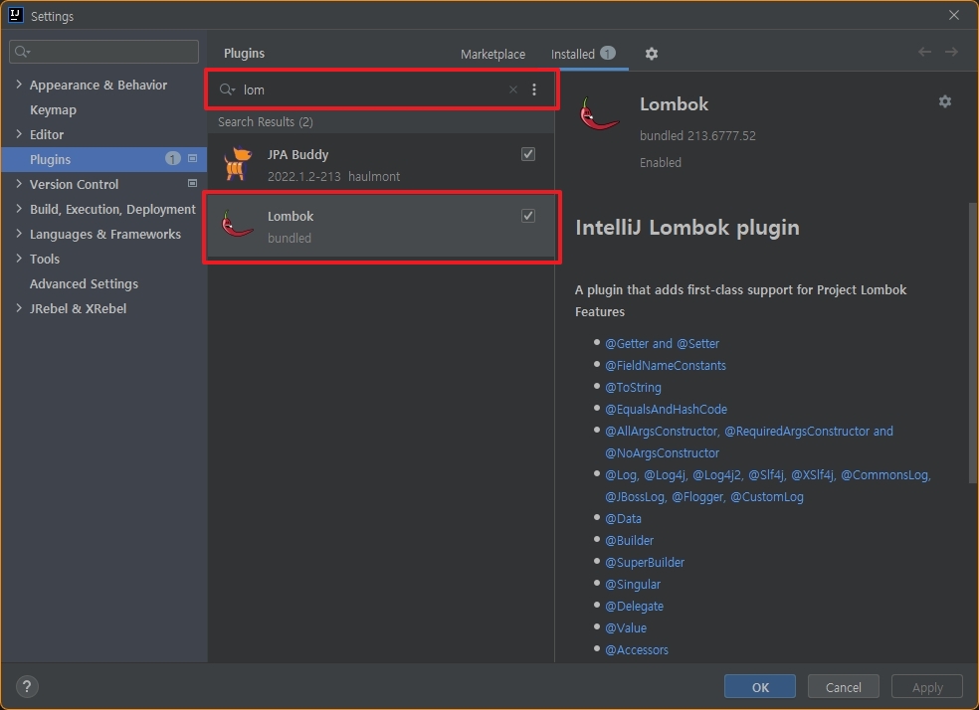This screenshot has height=710, width=979.
Task: Click the update badge beside Plugins
Action: coord(172,158)
